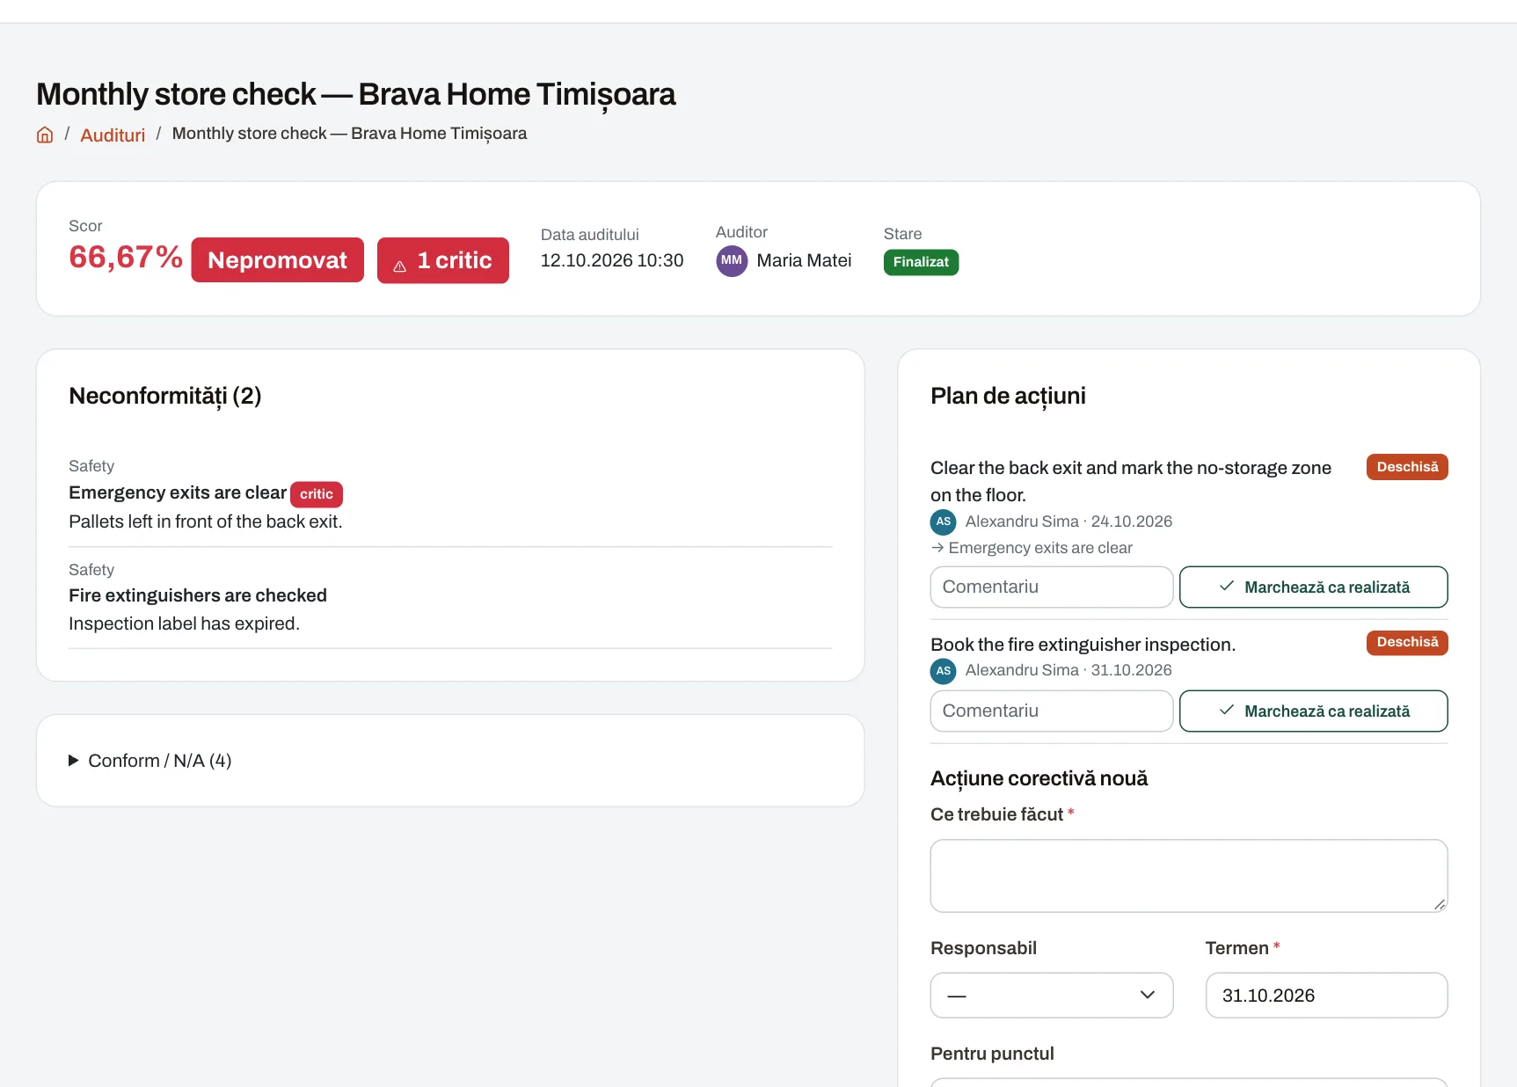Select 'Emergency exits are clear' nonconformity title
The image size is (1517, 1087).
pos(178,492)
